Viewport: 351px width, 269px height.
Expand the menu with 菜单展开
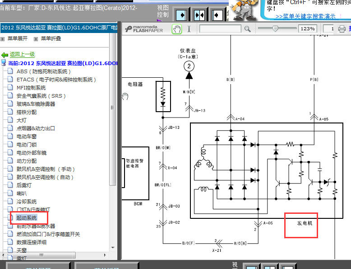[18, 38]
